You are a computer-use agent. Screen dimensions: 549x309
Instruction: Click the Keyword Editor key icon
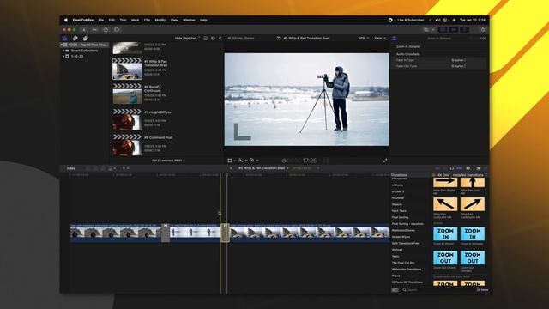tap(94, 30)
